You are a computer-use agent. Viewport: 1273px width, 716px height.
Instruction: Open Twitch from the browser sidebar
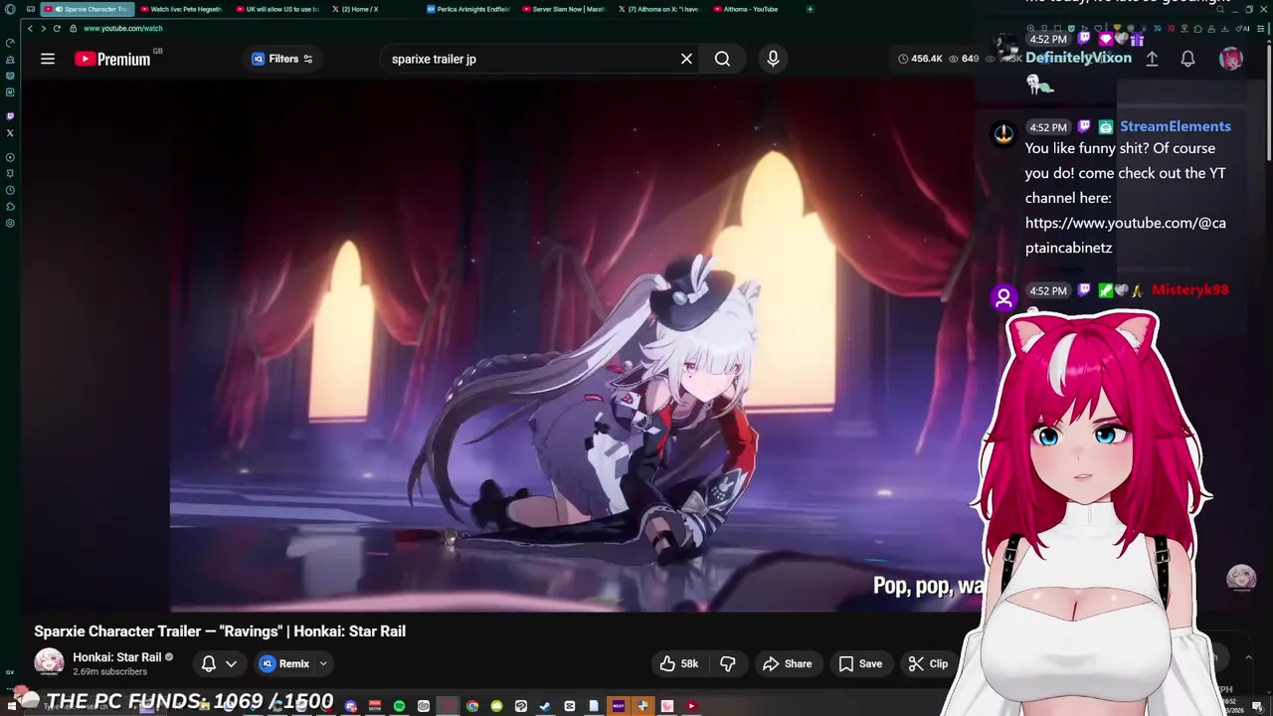(x=10, y=116)
